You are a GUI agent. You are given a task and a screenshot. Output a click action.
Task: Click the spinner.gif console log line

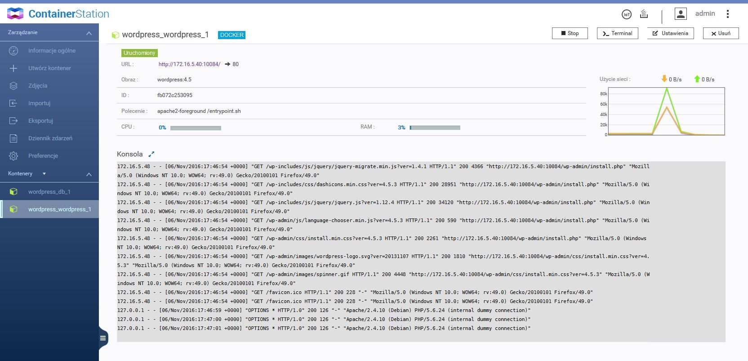click(x=383, y=279)
